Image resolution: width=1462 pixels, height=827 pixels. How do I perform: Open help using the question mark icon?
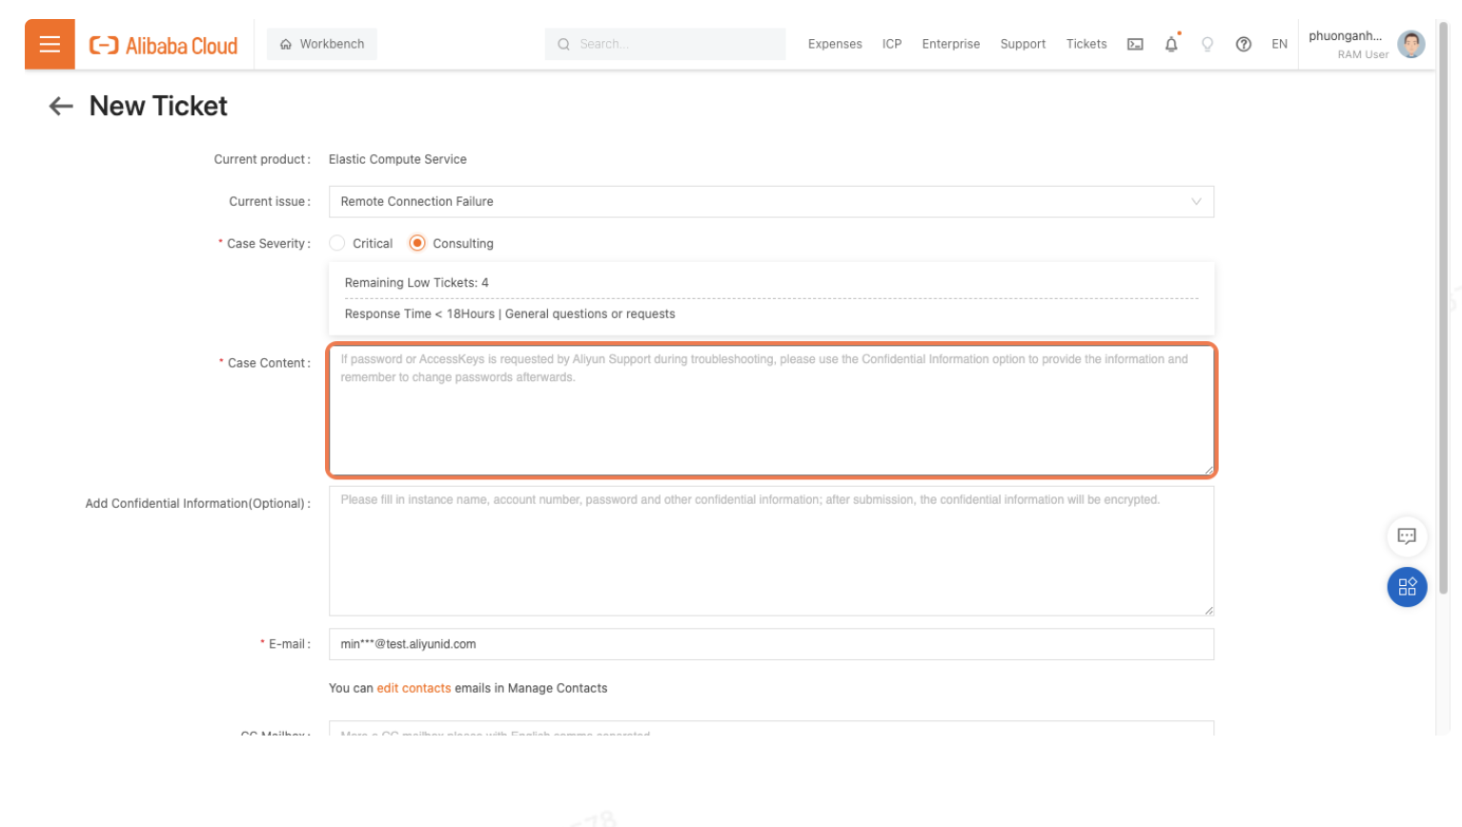point(1243,44)
